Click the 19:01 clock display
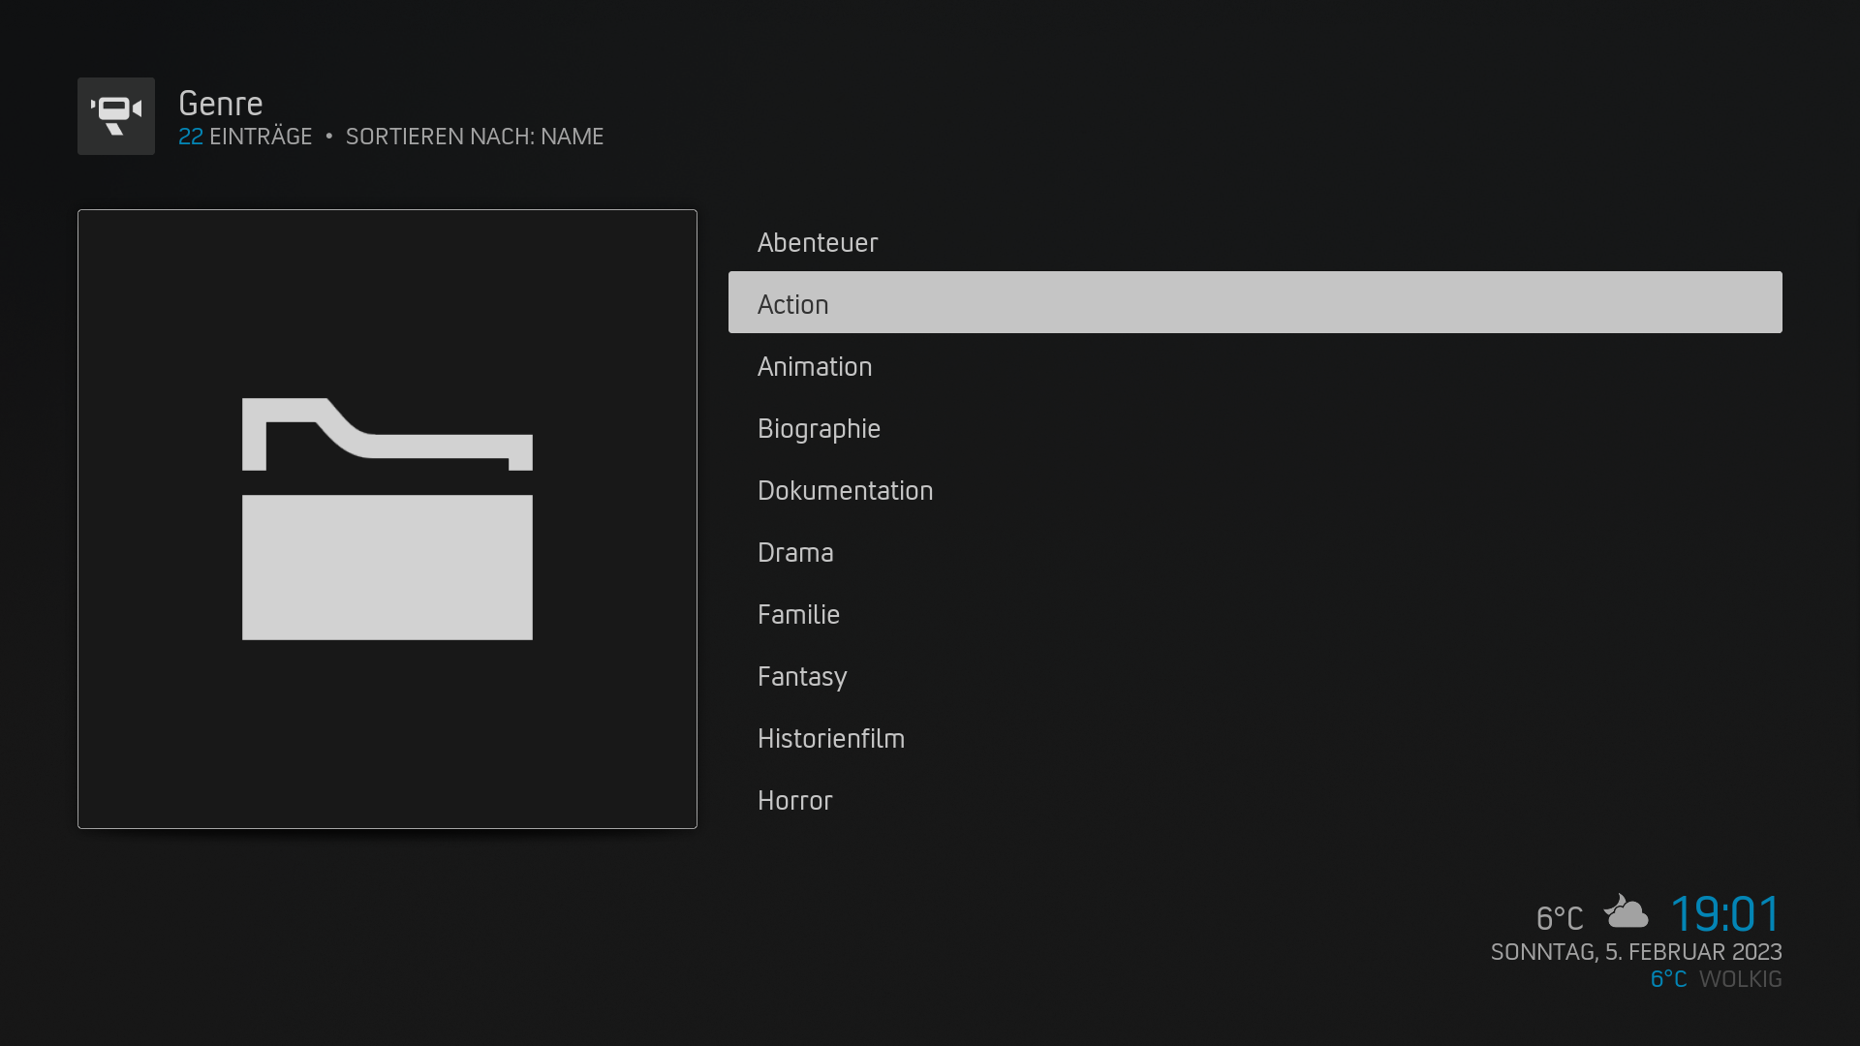Viewport: 1860px width, 1046px height. click(1725, 913)
